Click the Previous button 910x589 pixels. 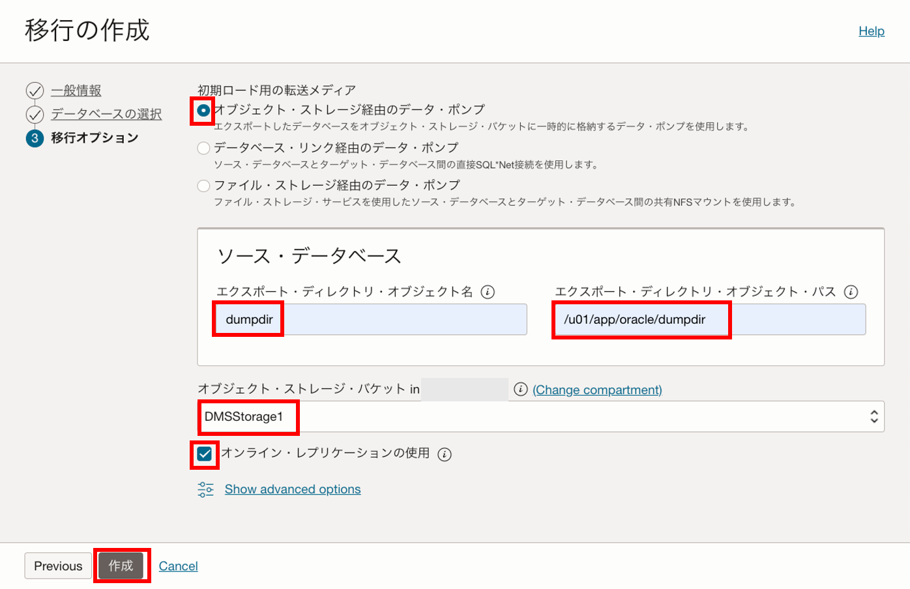57,566
